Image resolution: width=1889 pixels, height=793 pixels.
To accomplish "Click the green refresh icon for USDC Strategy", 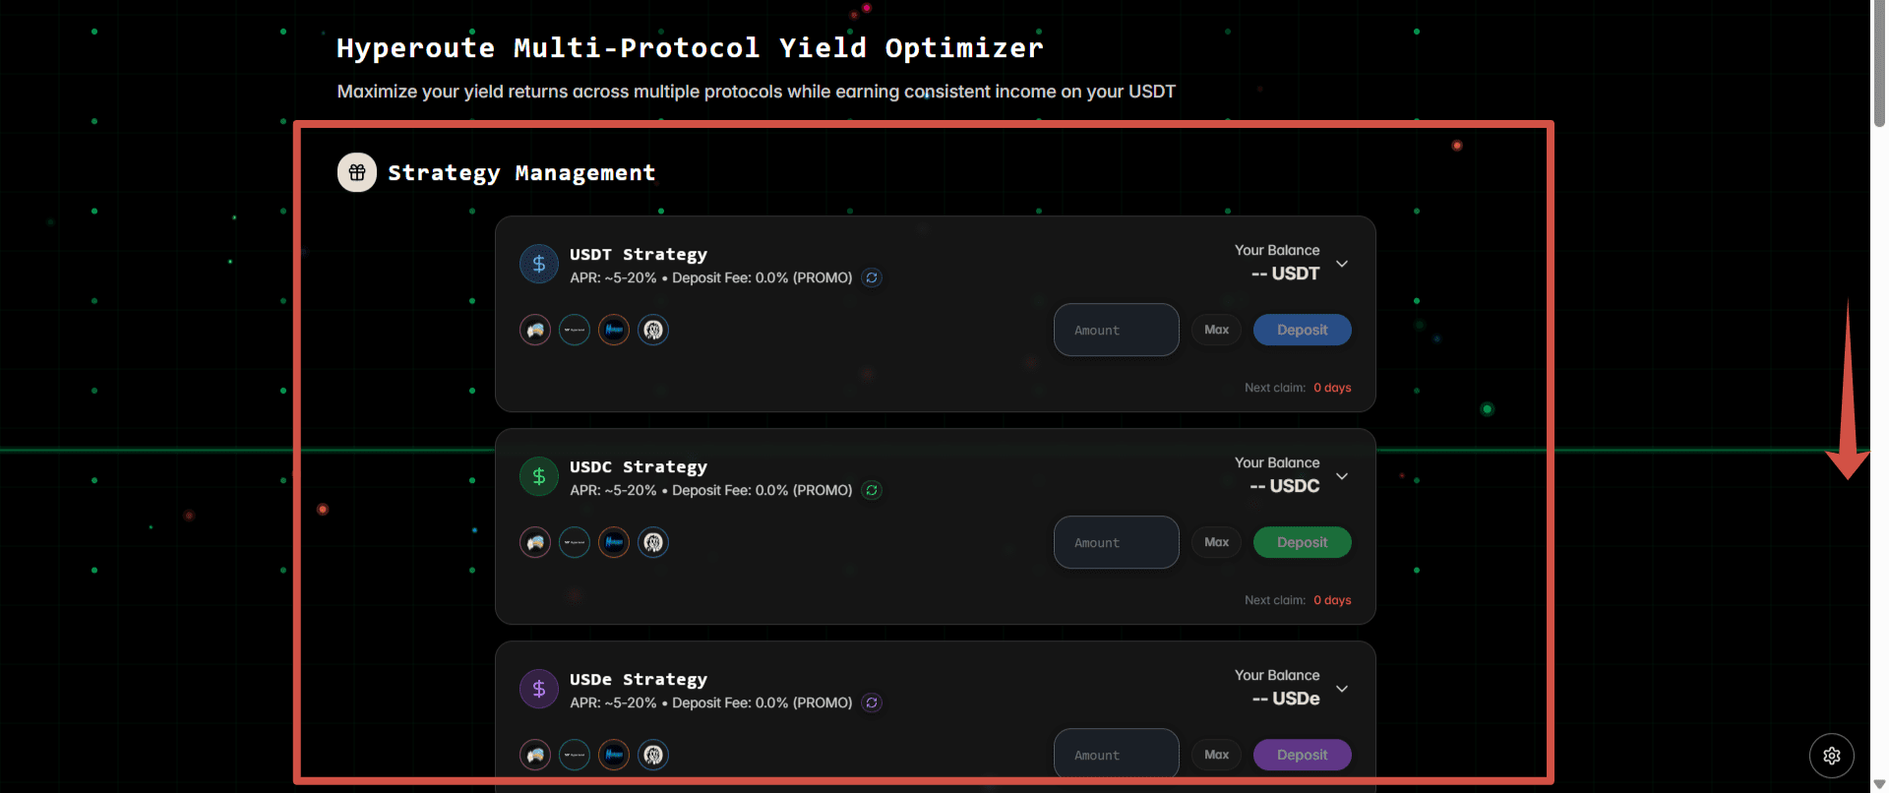I will 872,491.
